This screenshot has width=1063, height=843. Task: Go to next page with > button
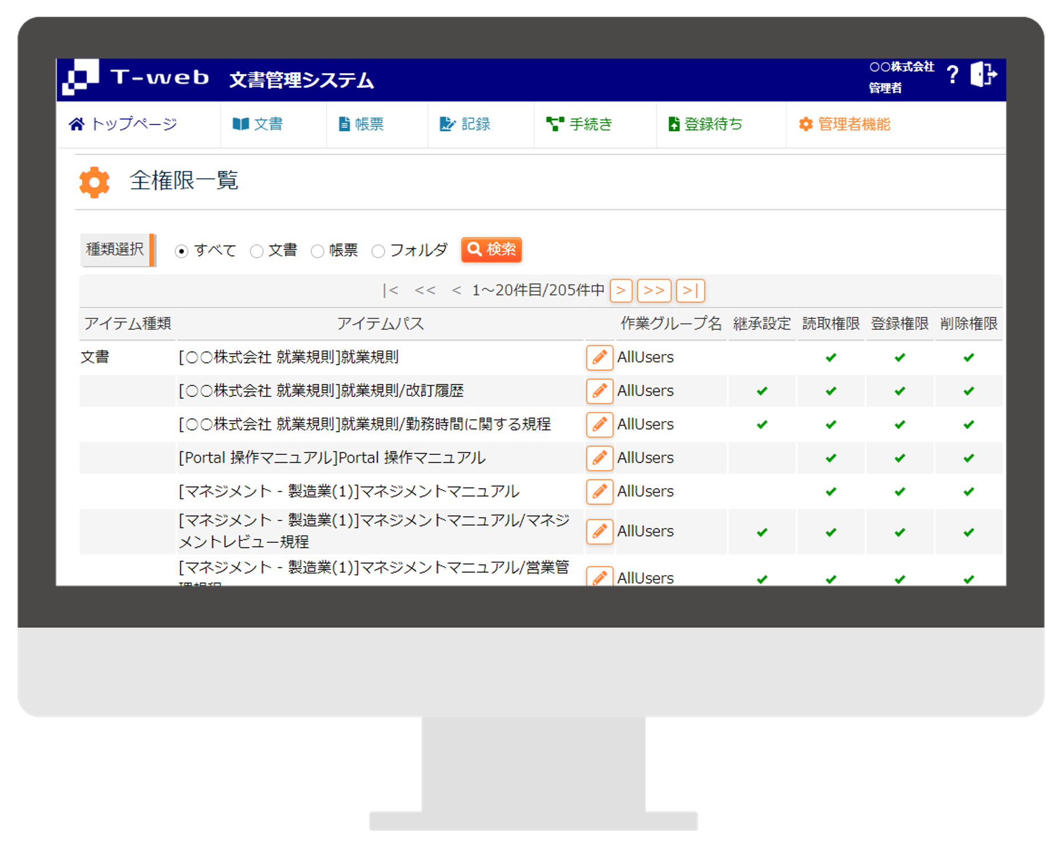pyautogui.click(x=620, y=291)
